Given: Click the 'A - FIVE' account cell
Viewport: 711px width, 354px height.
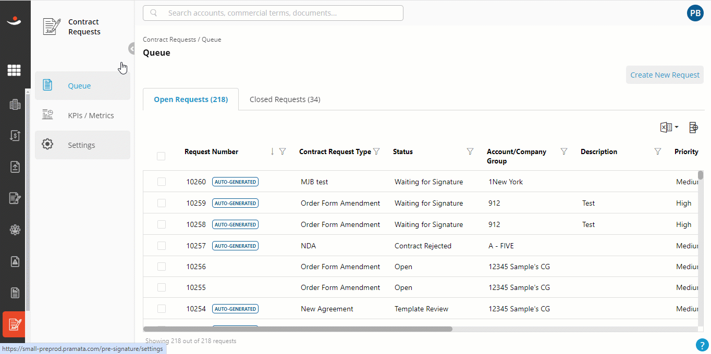Looking at the screenshot, I should 501,246.
